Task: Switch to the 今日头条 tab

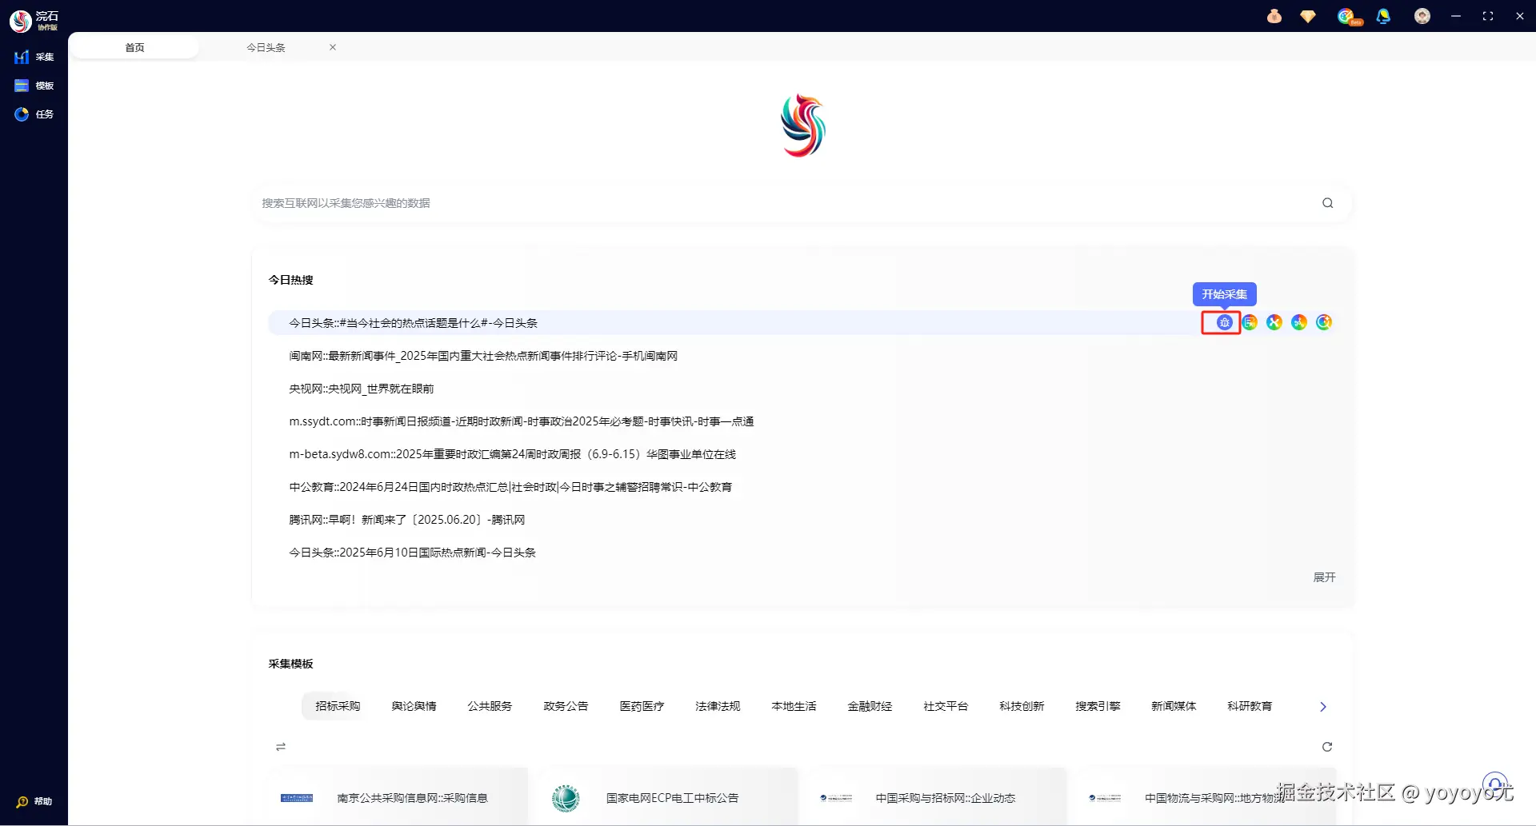Action: pos(266,47)
